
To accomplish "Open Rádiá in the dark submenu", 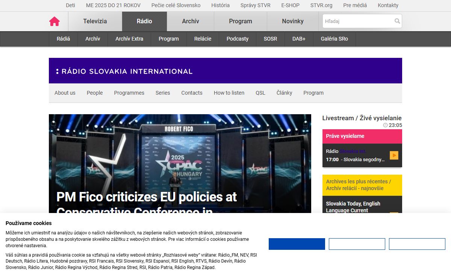I will (63, 39).
